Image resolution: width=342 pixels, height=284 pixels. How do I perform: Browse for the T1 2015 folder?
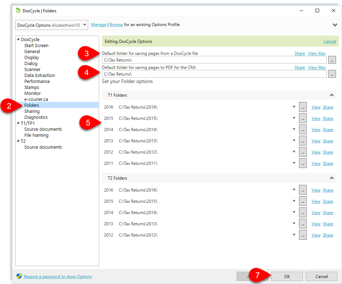(x=303, y=118)
